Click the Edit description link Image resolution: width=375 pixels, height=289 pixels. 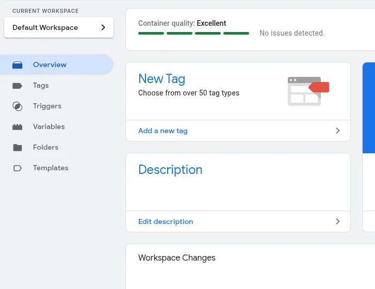tap(166, 221)
